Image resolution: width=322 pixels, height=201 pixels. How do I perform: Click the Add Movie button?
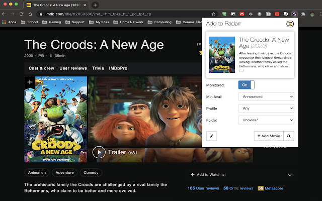[269, 136]
